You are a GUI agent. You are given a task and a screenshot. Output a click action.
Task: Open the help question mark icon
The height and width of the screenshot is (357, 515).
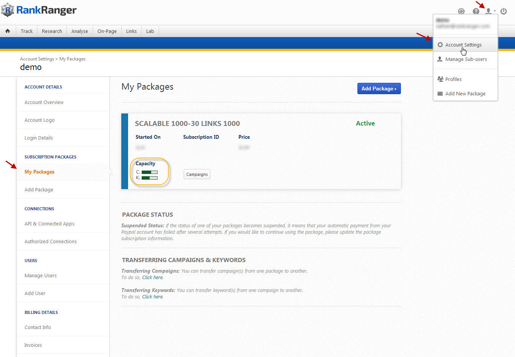[476, 11]
